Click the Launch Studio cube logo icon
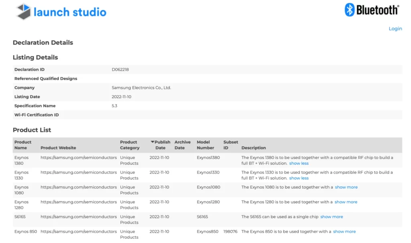The width and height of the screenshot is (411, 243). [24, 12]
